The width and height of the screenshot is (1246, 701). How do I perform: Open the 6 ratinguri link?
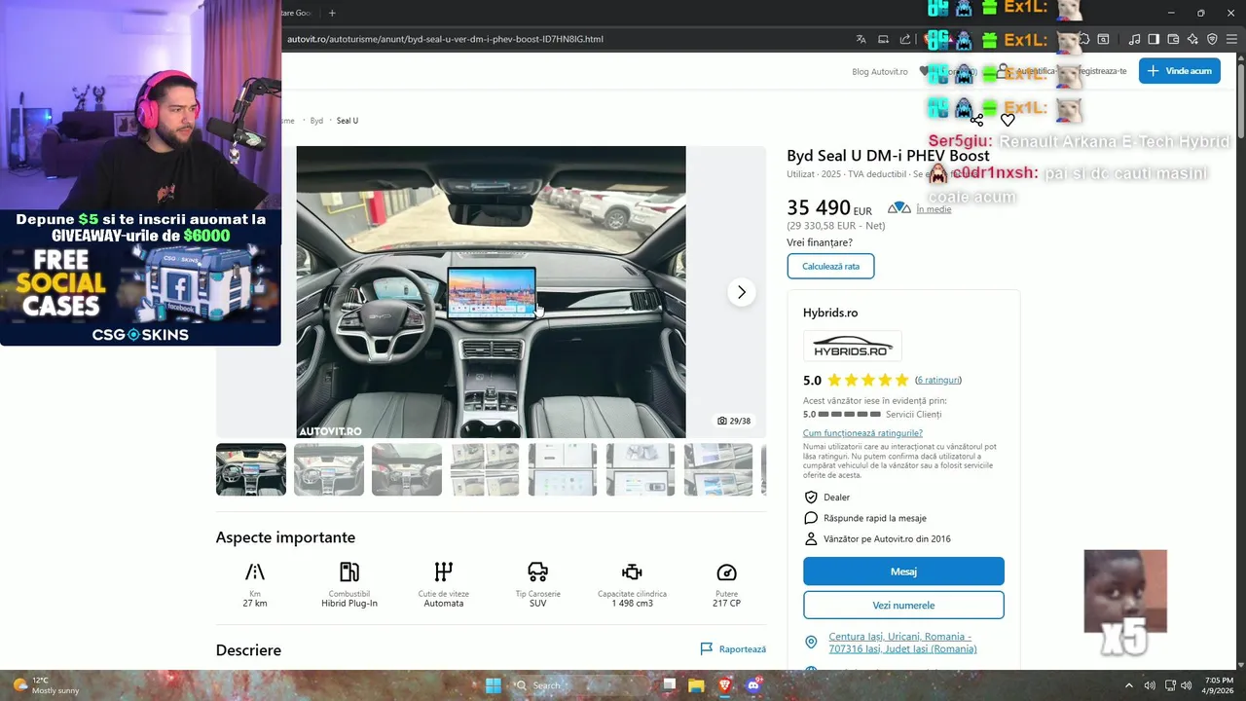click(938, 380)
